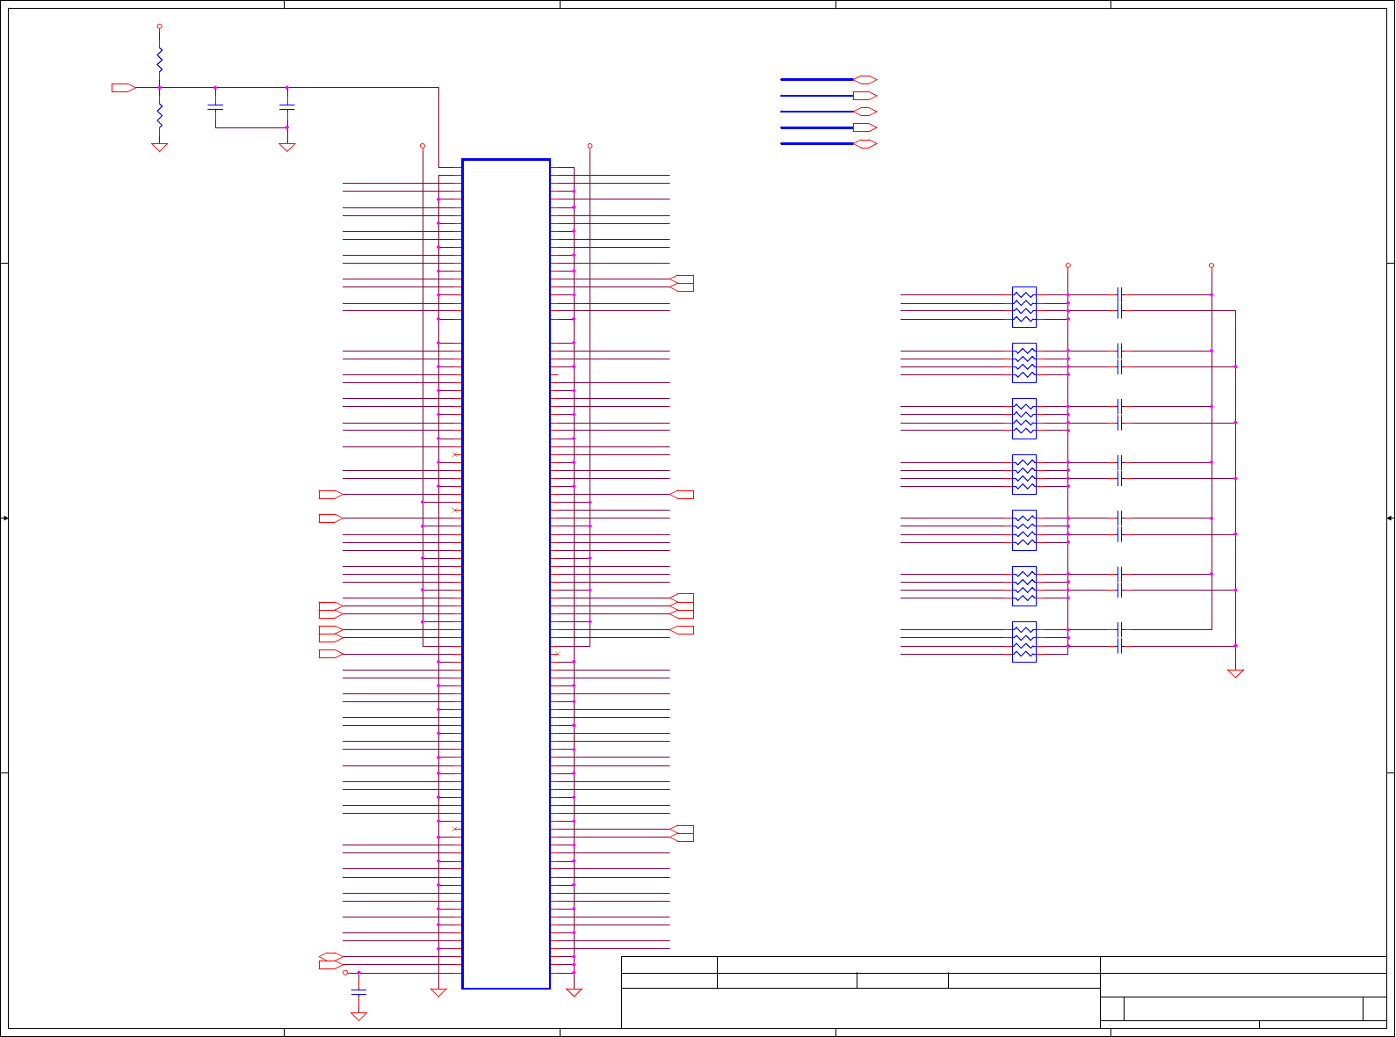Select the upper resistor of the divider
Screen dimensions: 1396x1037
coord(159,60)
